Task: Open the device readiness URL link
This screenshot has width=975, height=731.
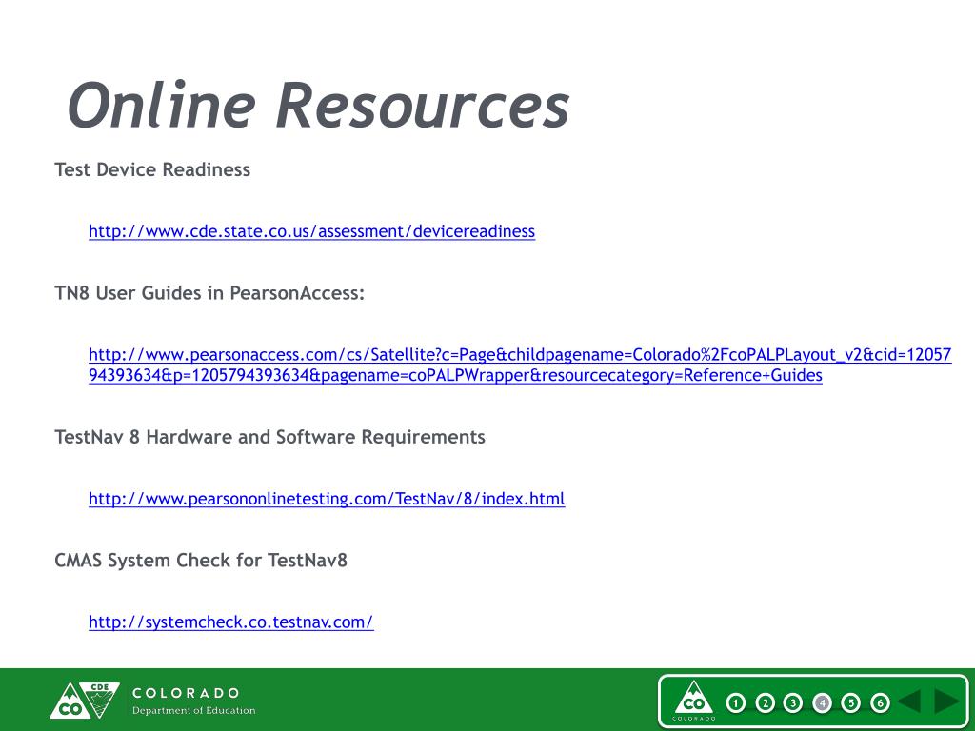Action: 311,231
